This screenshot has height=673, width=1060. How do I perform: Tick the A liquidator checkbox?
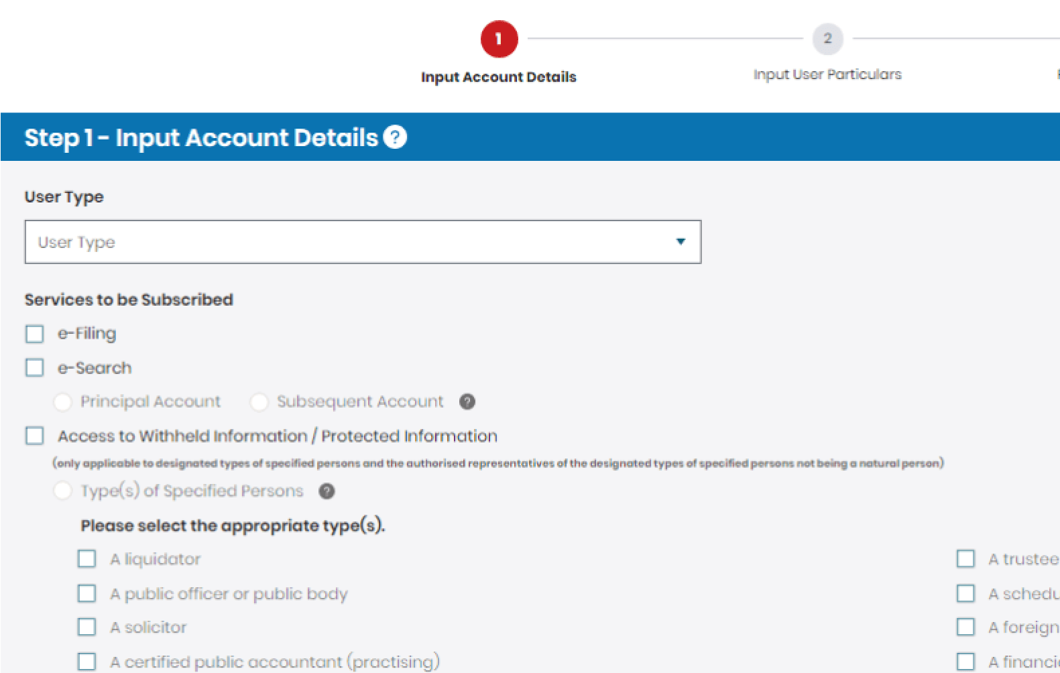pyautogui.click(x=87, y=559)
